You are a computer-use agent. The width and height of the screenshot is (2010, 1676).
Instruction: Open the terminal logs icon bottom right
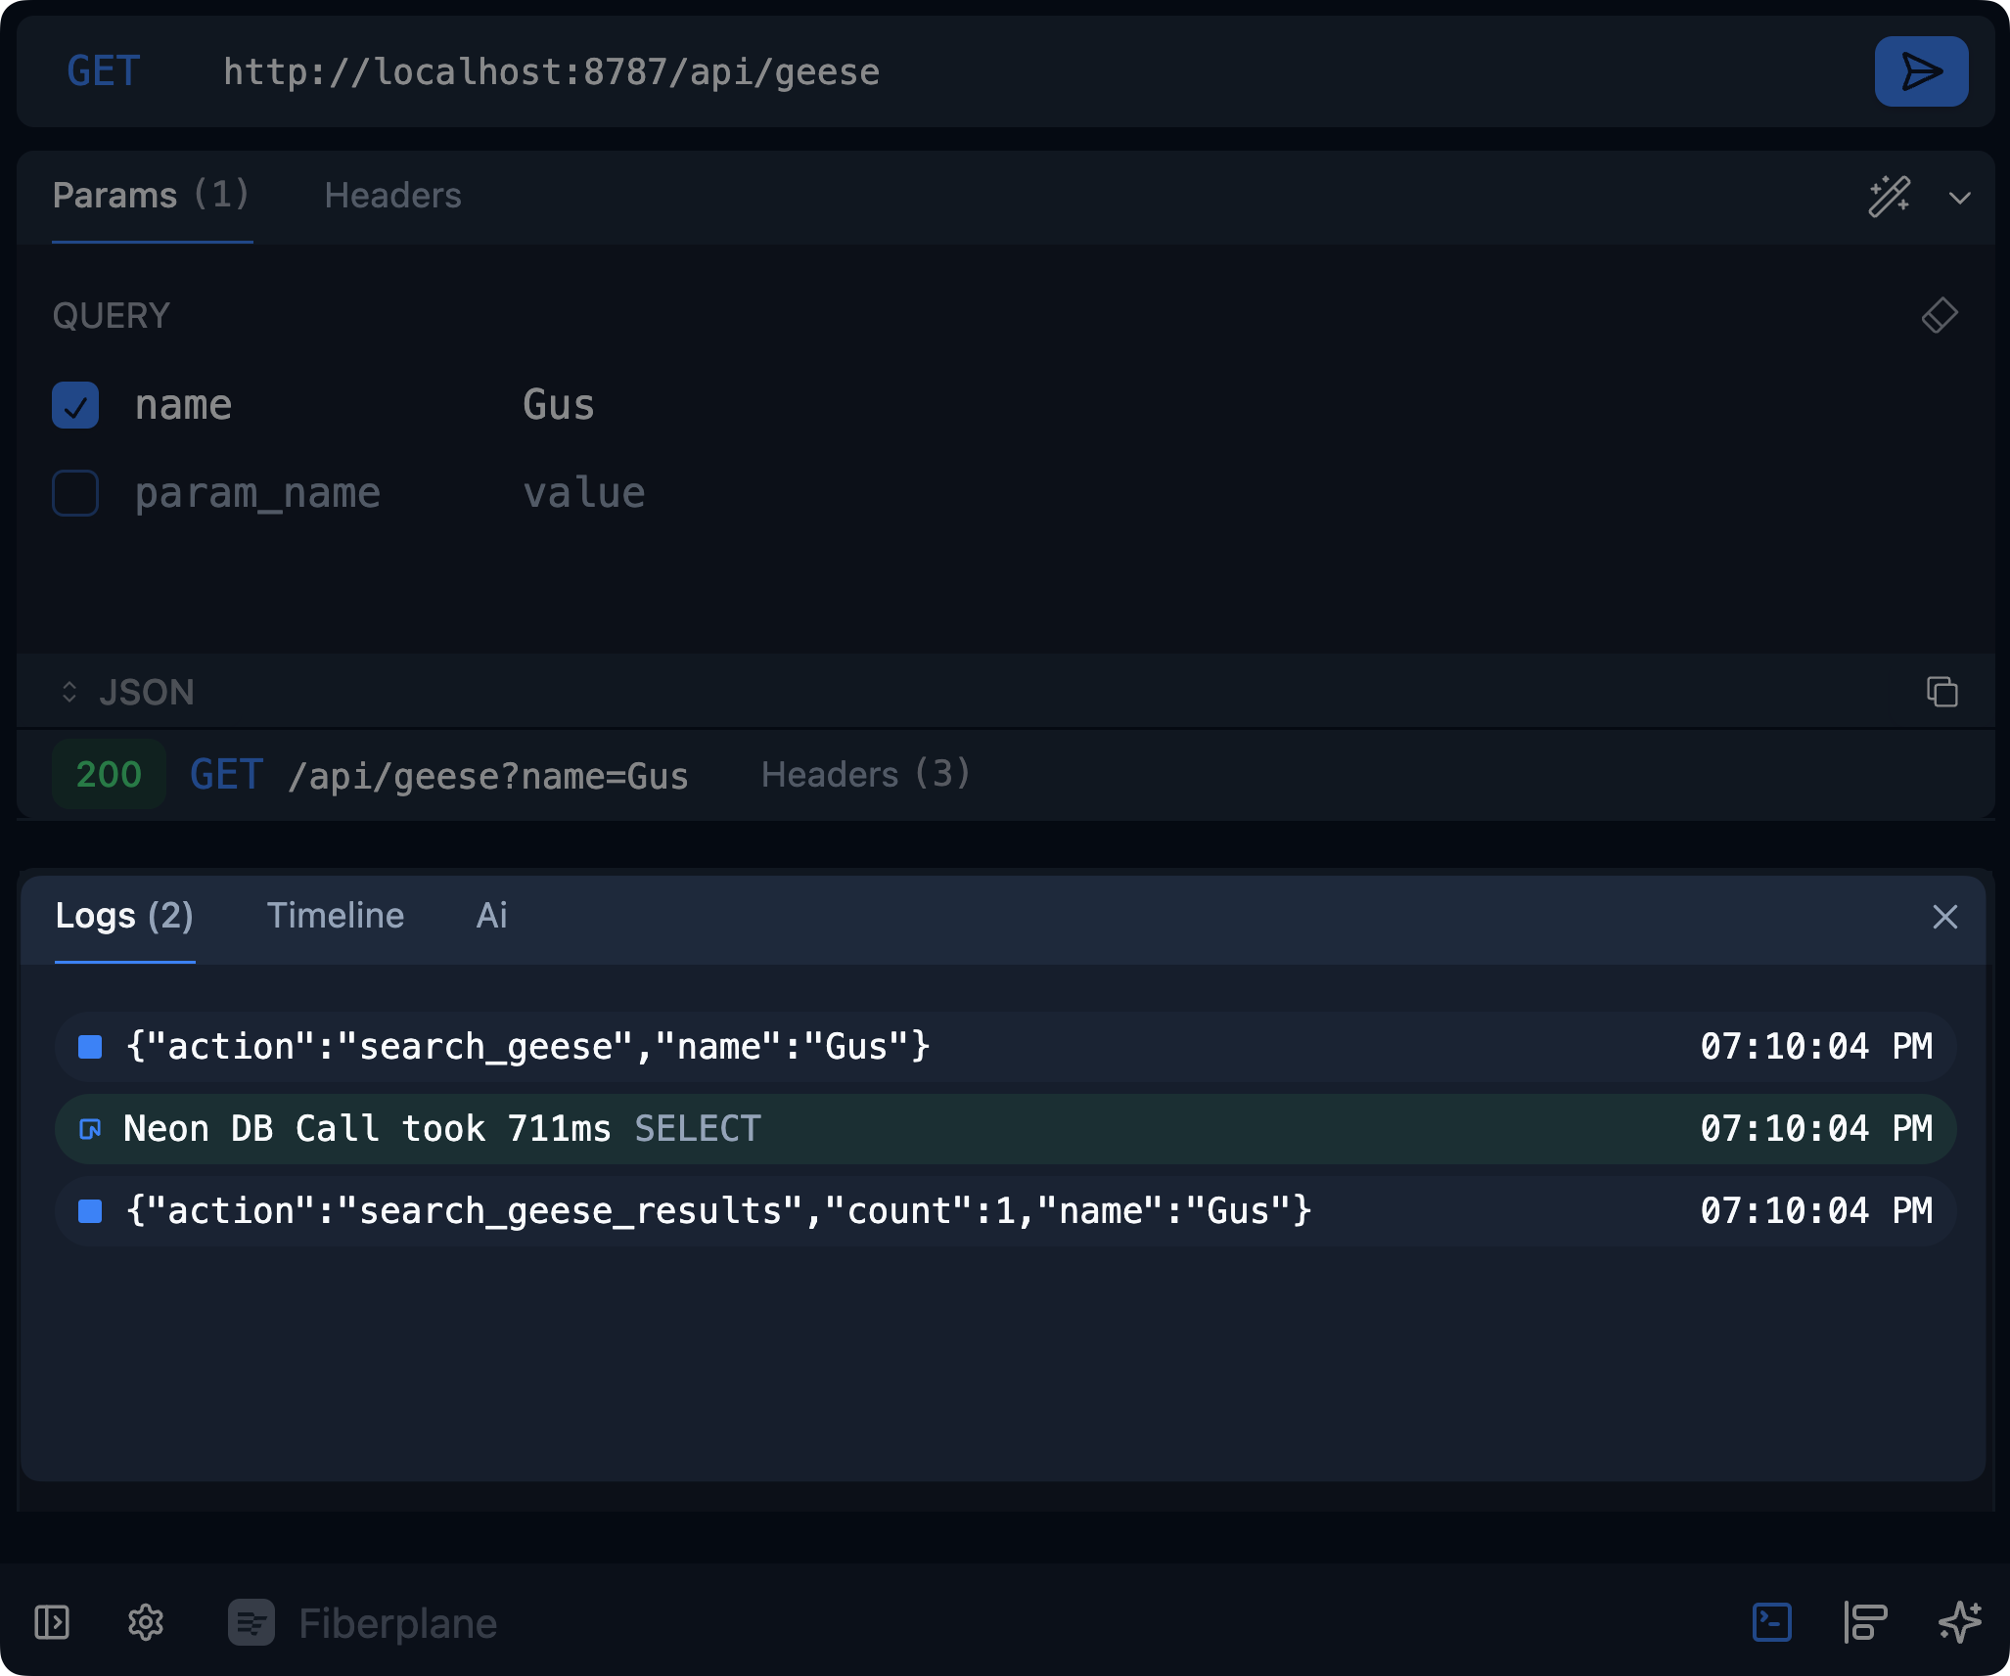(1772, 1623)
